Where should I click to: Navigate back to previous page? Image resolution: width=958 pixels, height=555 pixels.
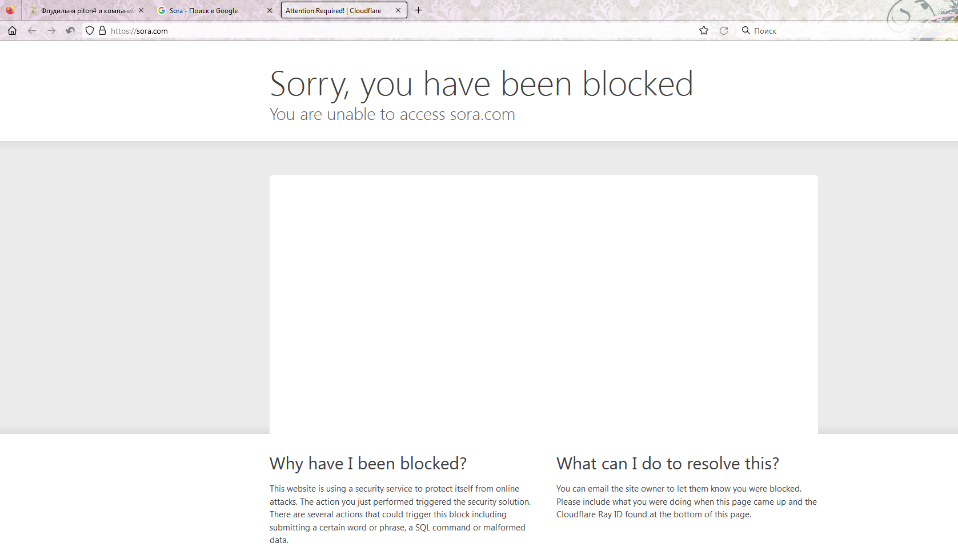(x=32, y=31)
